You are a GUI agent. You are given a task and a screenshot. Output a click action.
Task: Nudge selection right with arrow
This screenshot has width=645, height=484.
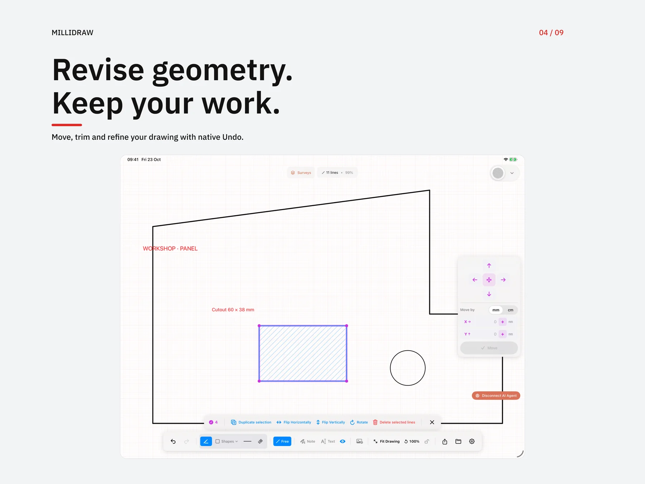coord(503,280)
